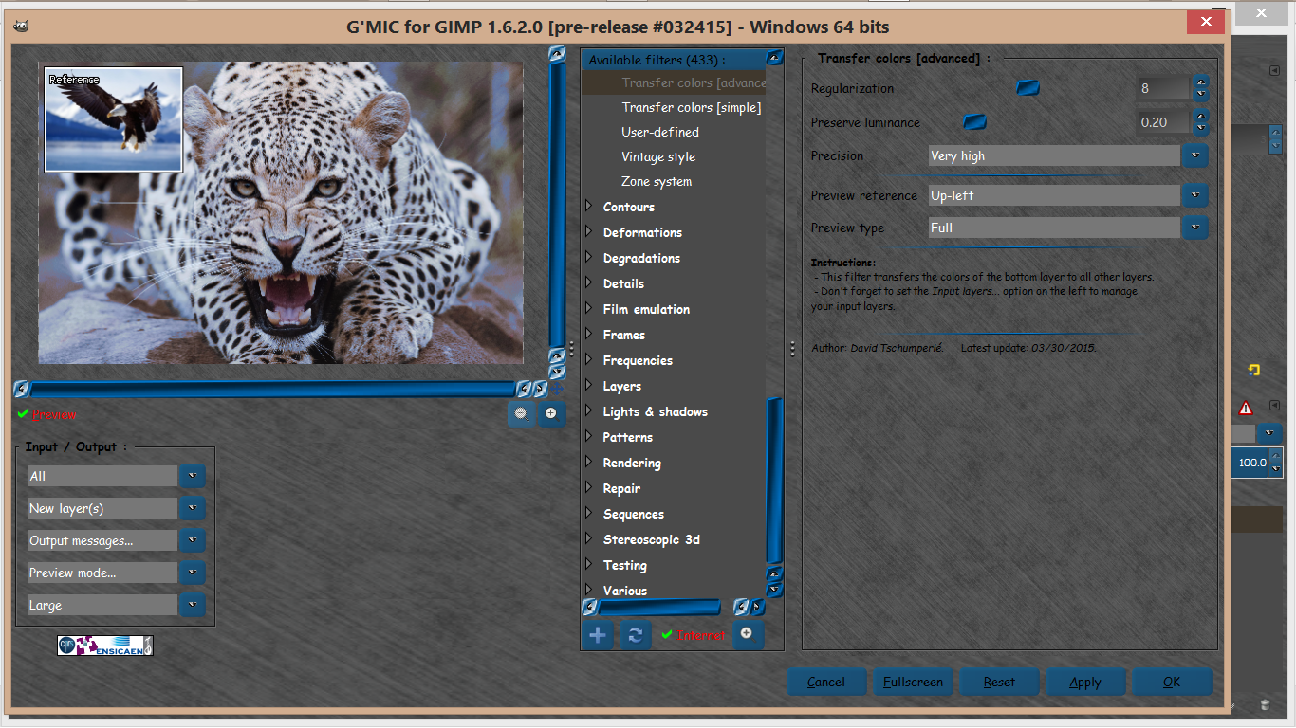Open the Preview type dropdown
This screenshot has height=728, width=1296.
coord(1195,227)
